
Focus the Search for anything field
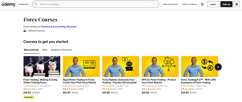point(95,4)
